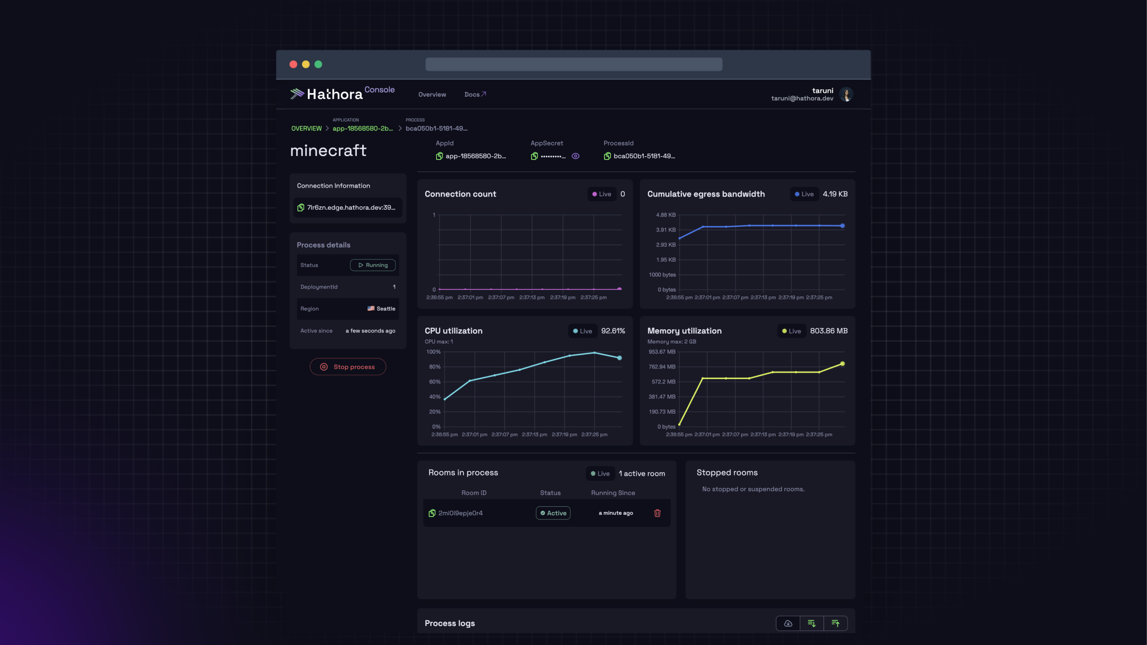Click 'CPU max: 1' label
The height and width of the screenshot is (645, 1147).
pyautogui.click(x=438, y=342)
